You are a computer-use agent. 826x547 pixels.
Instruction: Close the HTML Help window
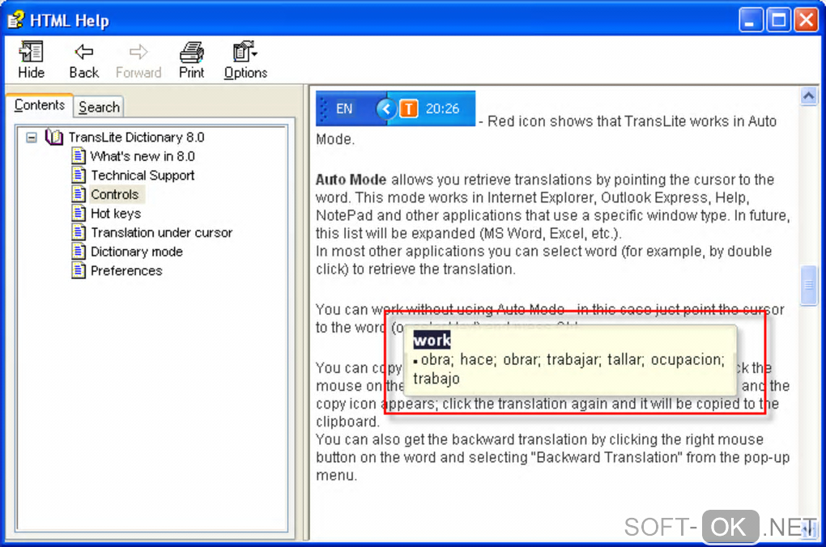point(807,20)
